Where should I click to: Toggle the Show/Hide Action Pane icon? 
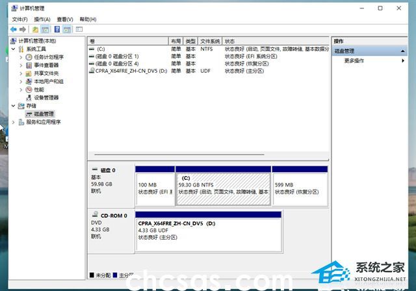67,29
